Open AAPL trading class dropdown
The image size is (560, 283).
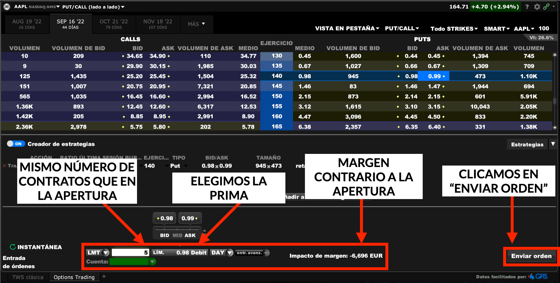[x=524, y=29]
